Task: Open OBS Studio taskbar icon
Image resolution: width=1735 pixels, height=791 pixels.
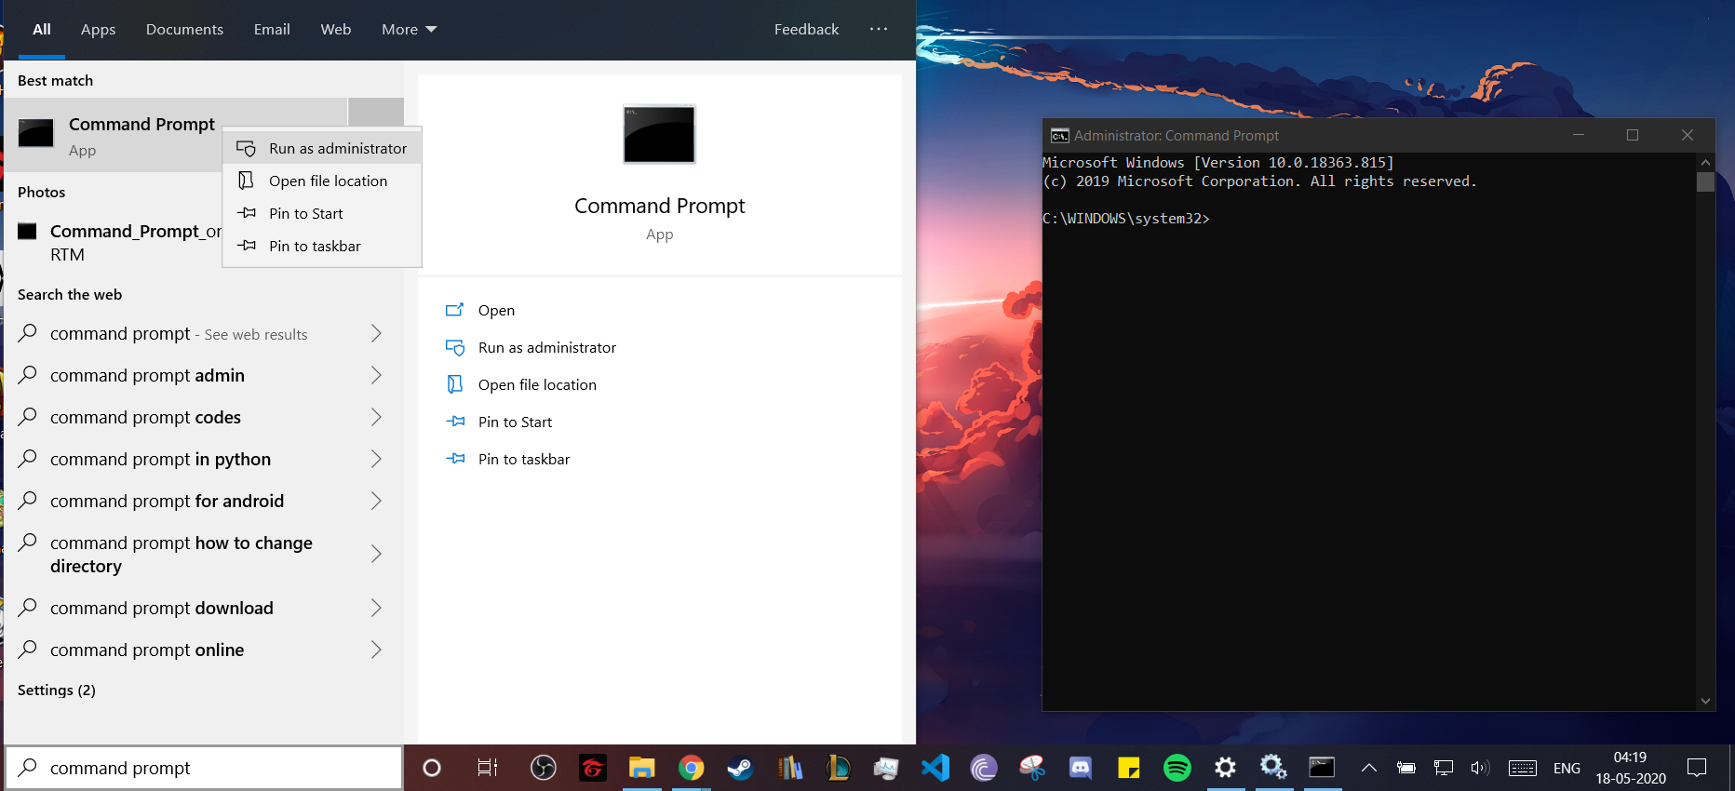Action: pyautogui.click(x=543, y=768)
